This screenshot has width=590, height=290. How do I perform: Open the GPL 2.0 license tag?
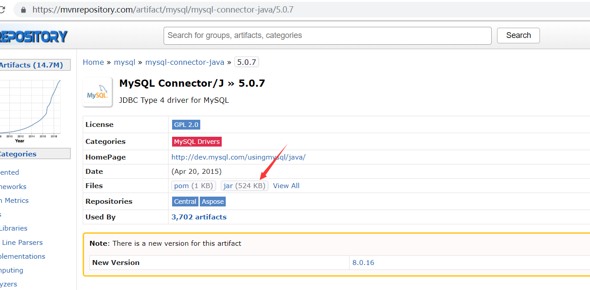coord(186,125)
